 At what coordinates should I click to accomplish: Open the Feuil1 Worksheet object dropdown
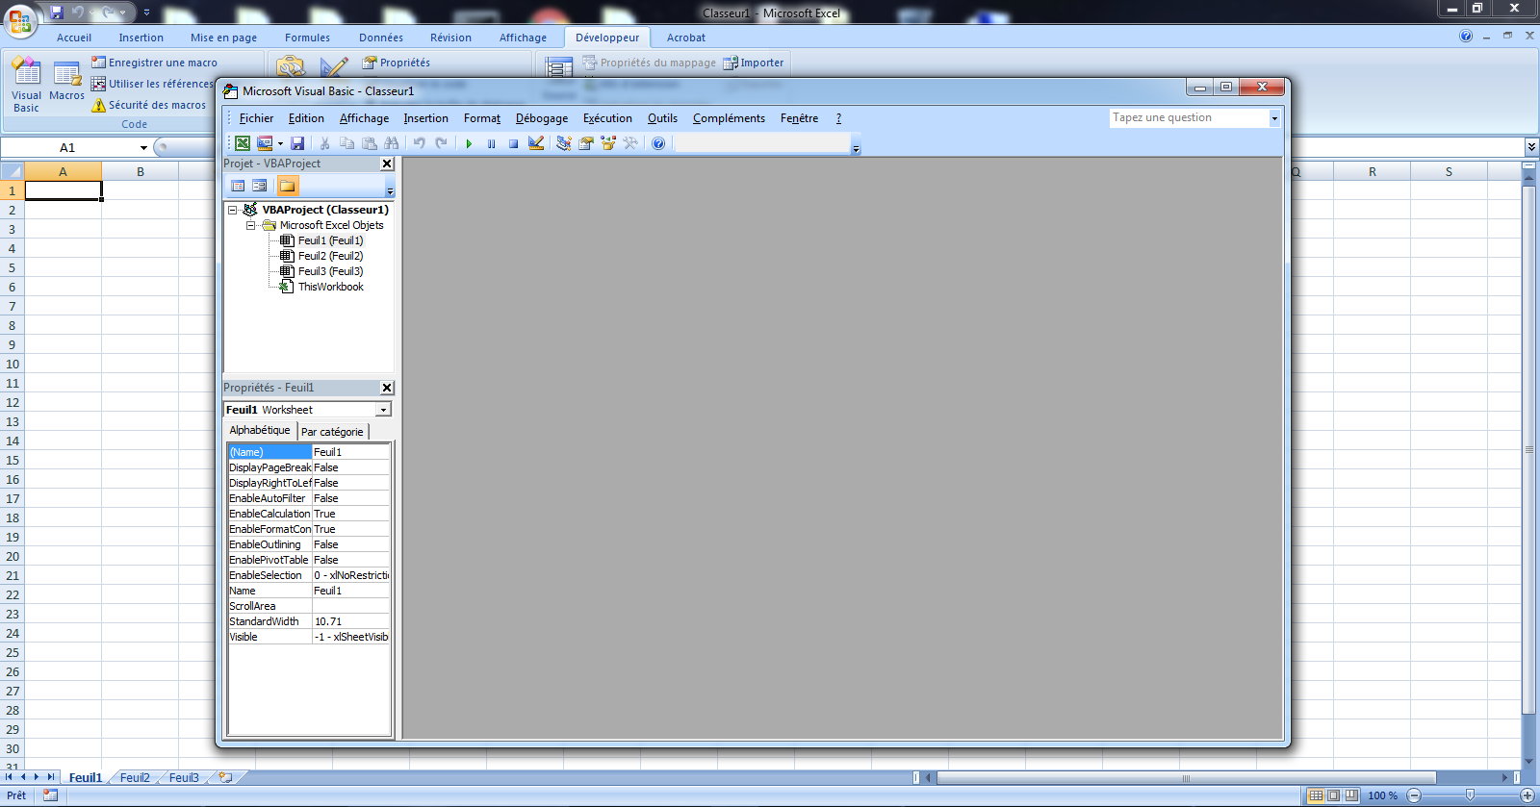pyautogui.click(x=383, y=410)
